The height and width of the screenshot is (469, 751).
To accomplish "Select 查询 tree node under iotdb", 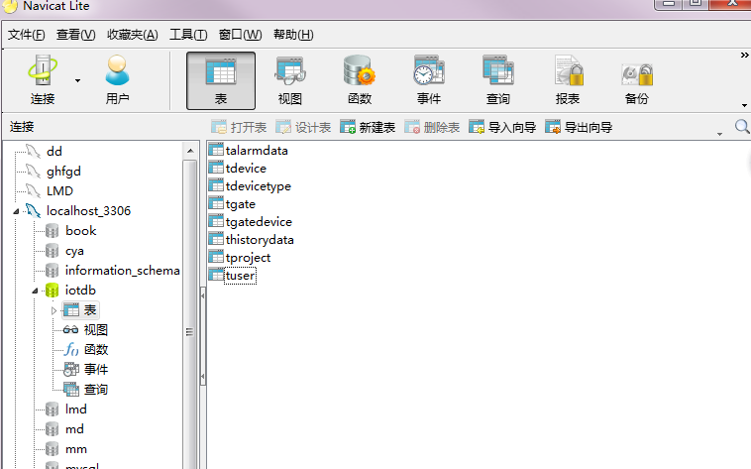I will pos(95,390).
